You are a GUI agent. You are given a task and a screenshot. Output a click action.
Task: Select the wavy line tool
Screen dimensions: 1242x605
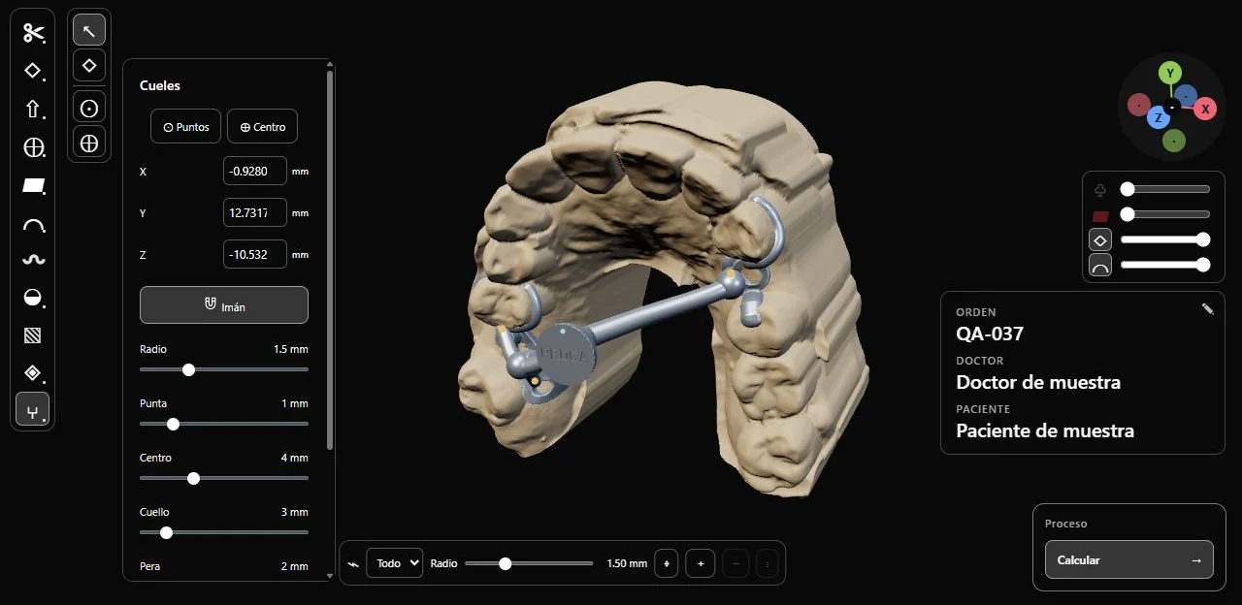34,260
